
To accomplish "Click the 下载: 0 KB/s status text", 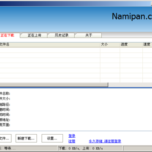I will pyautogui.click(x=69, y=148).
